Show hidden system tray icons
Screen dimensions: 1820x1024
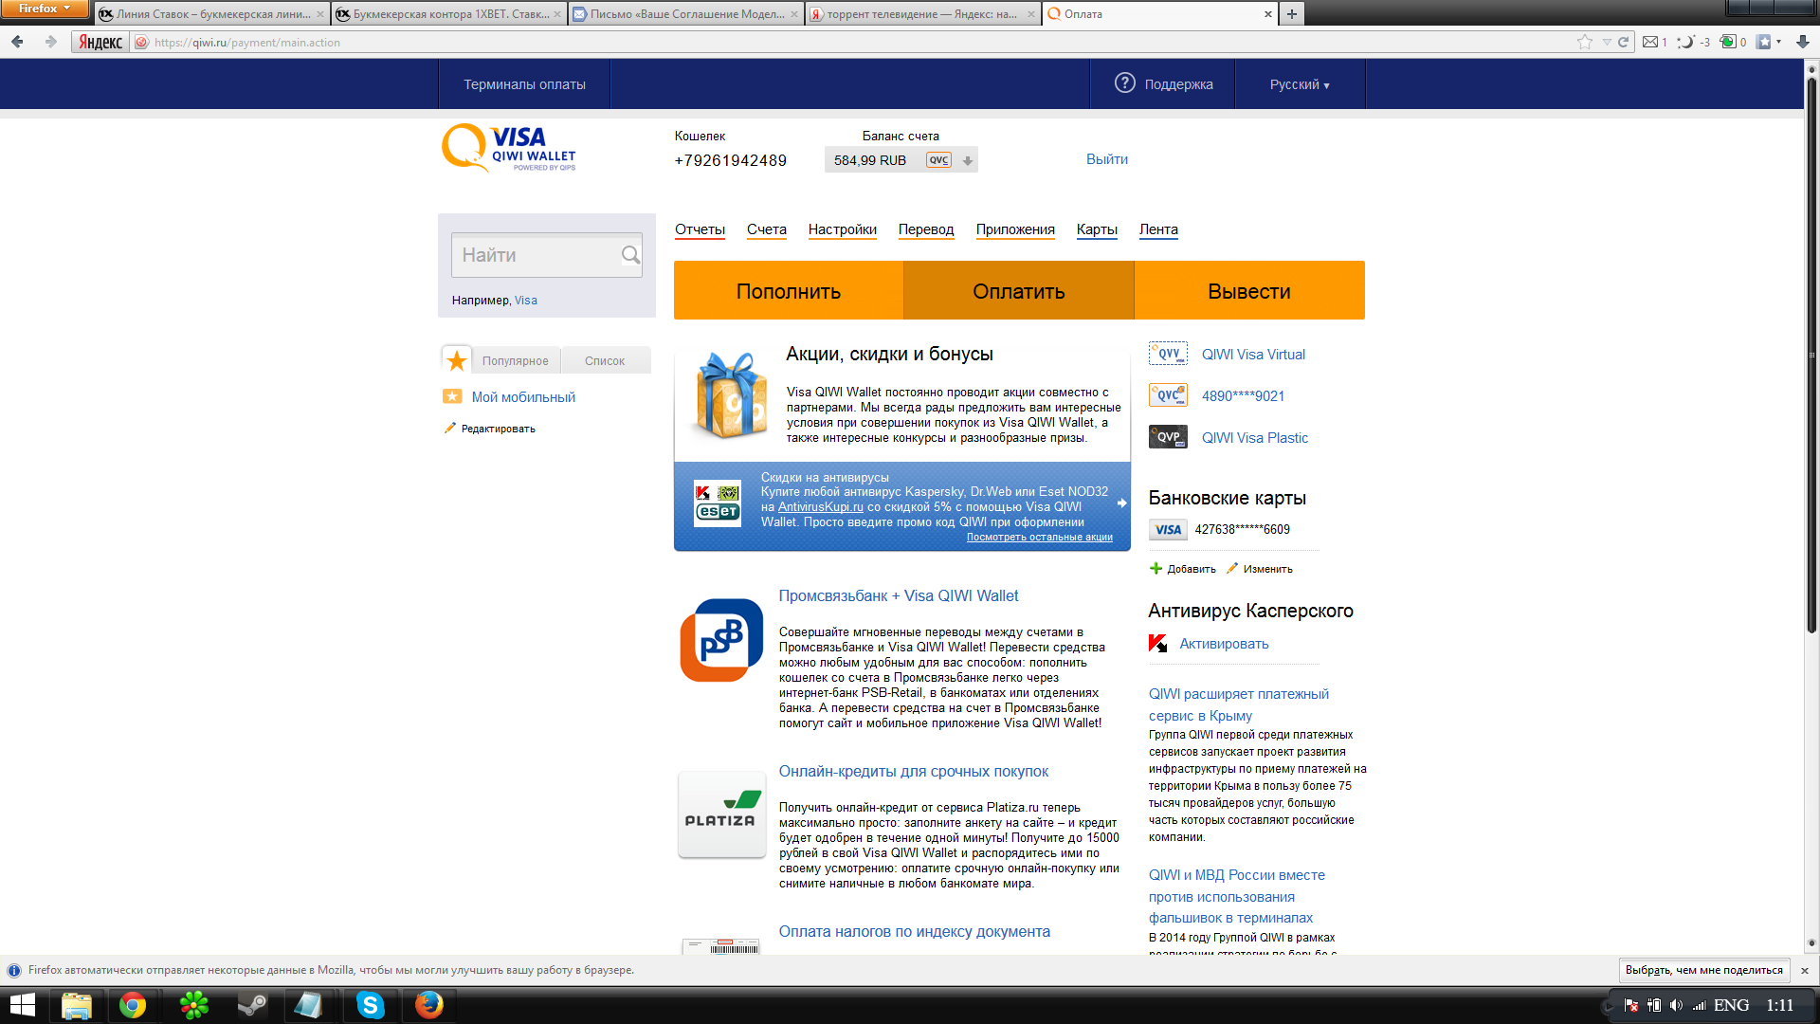tap(1608, 1006)
